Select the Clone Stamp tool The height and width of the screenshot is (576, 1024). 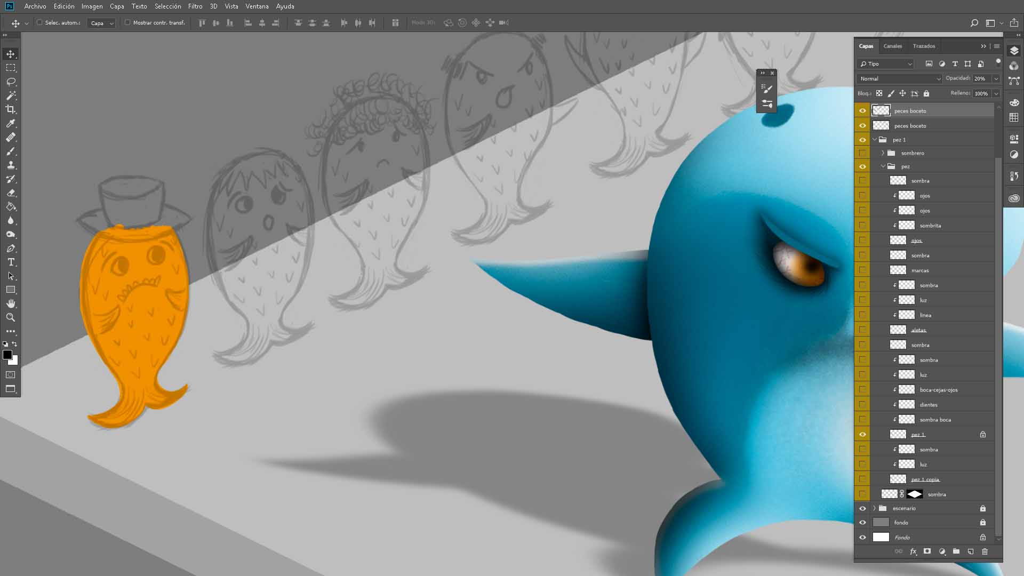pos(11,165)
